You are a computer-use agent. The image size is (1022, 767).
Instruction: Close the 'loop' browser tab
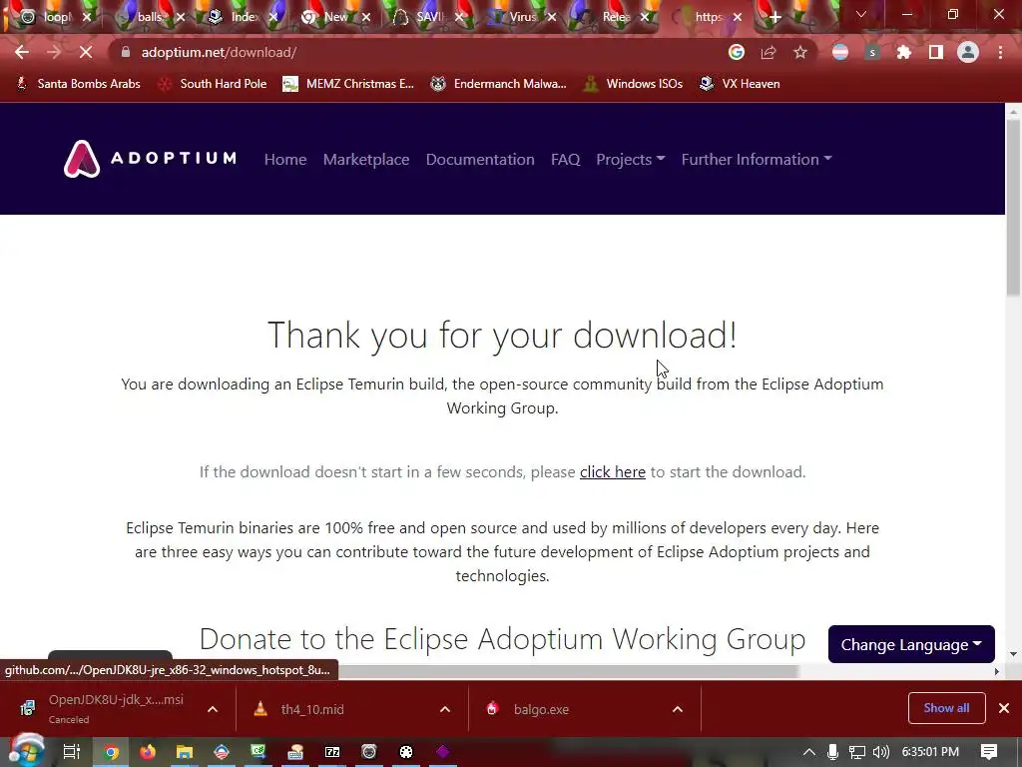point(87,17)
